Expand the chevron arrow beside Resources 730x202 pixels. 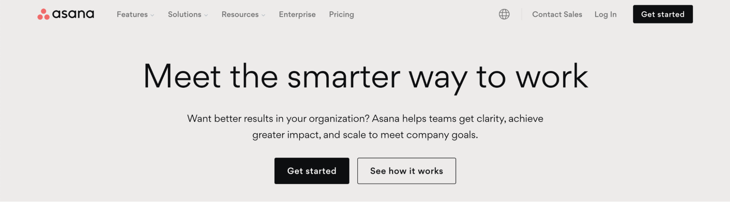[263, 15]
